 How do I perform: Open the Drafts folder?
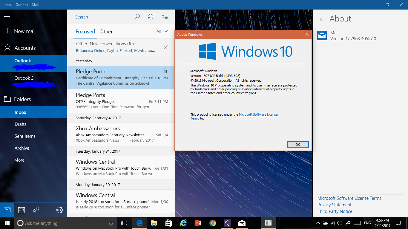point(21,124)
